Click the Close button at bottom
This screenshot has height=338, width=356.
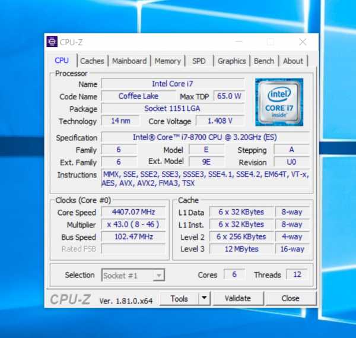[290, 298]
